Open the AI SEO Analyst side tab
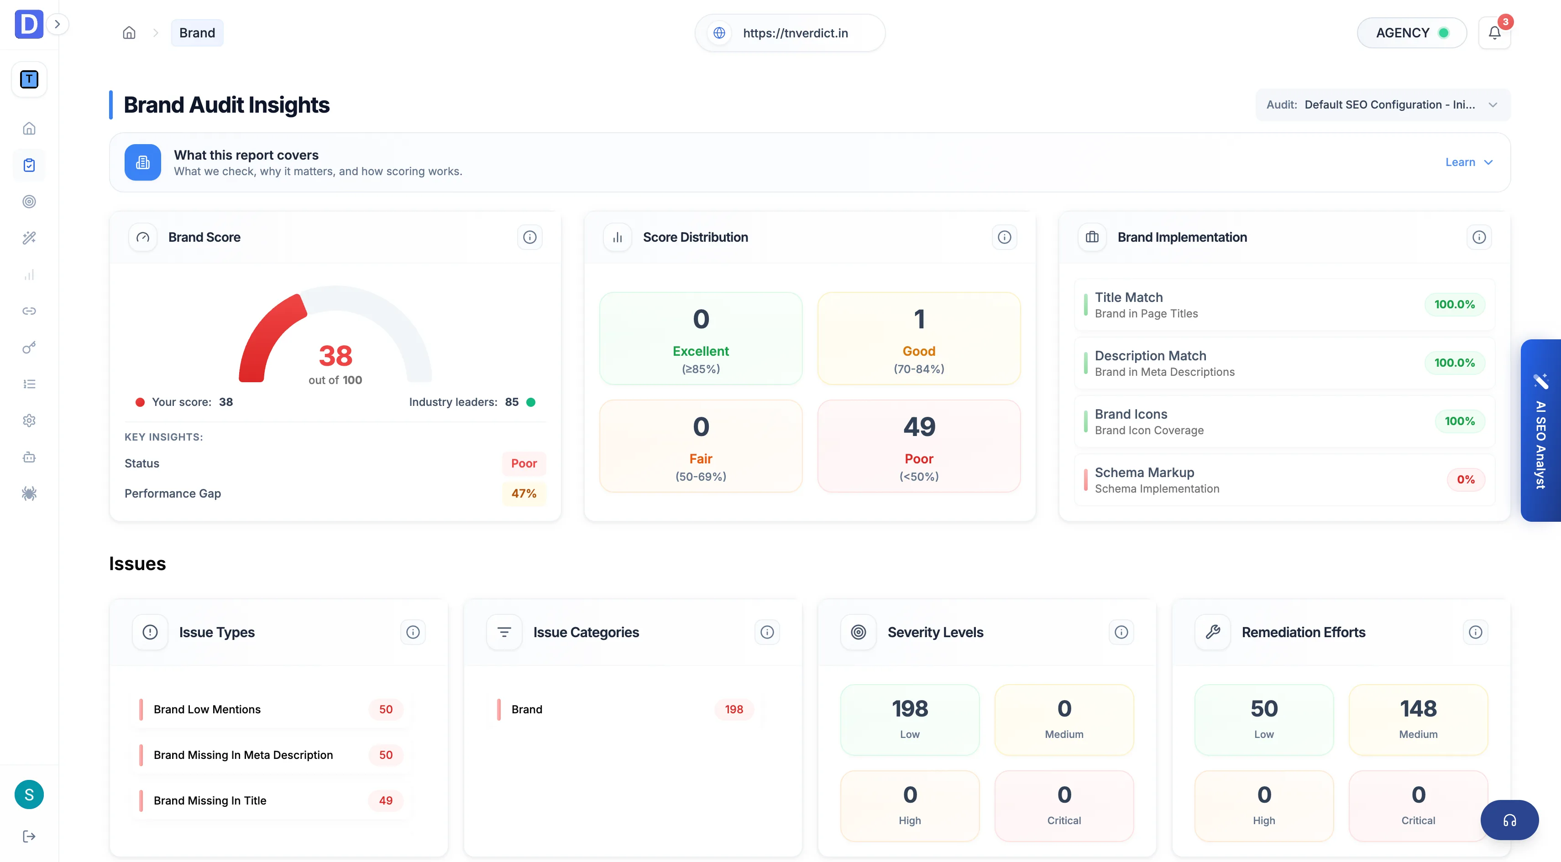This screenshot has height=862, width=1561. point(1540,431)
